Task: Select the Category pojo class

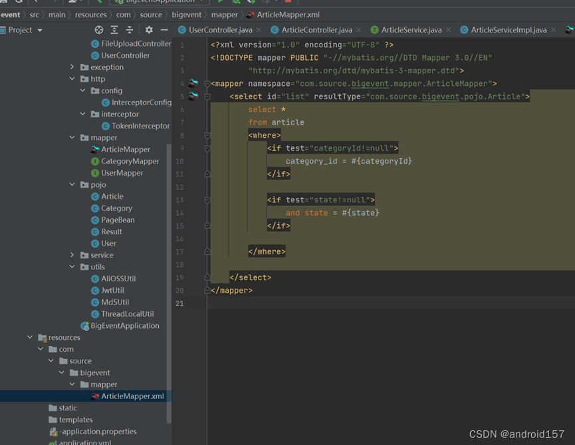Action: (x=112, y=208)
